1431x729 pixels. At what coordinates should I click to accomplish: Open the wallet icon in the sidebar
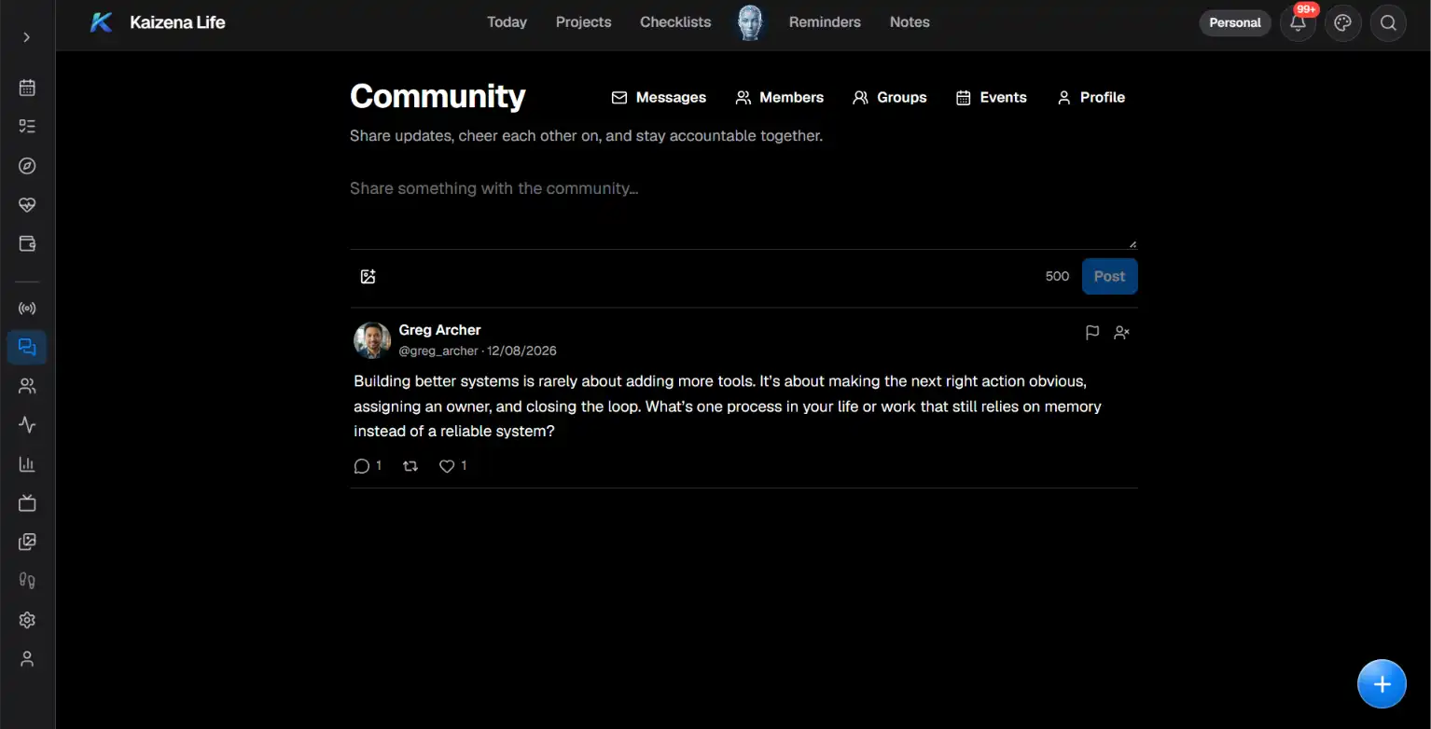[27, 244]
